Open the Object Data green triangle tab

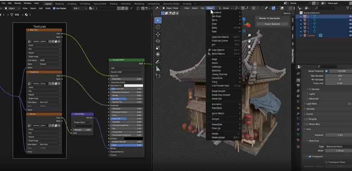298,135
